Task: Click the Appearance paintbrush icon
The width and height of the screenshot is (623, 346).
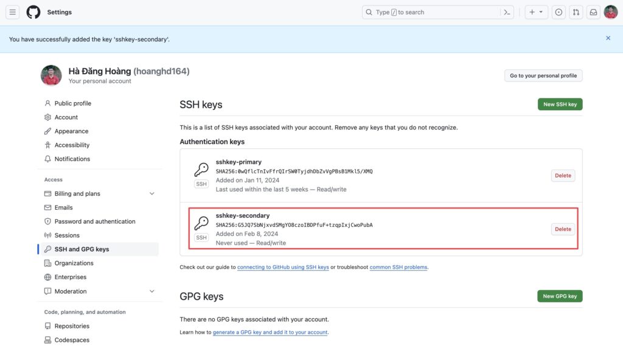Action: (47, 131)
